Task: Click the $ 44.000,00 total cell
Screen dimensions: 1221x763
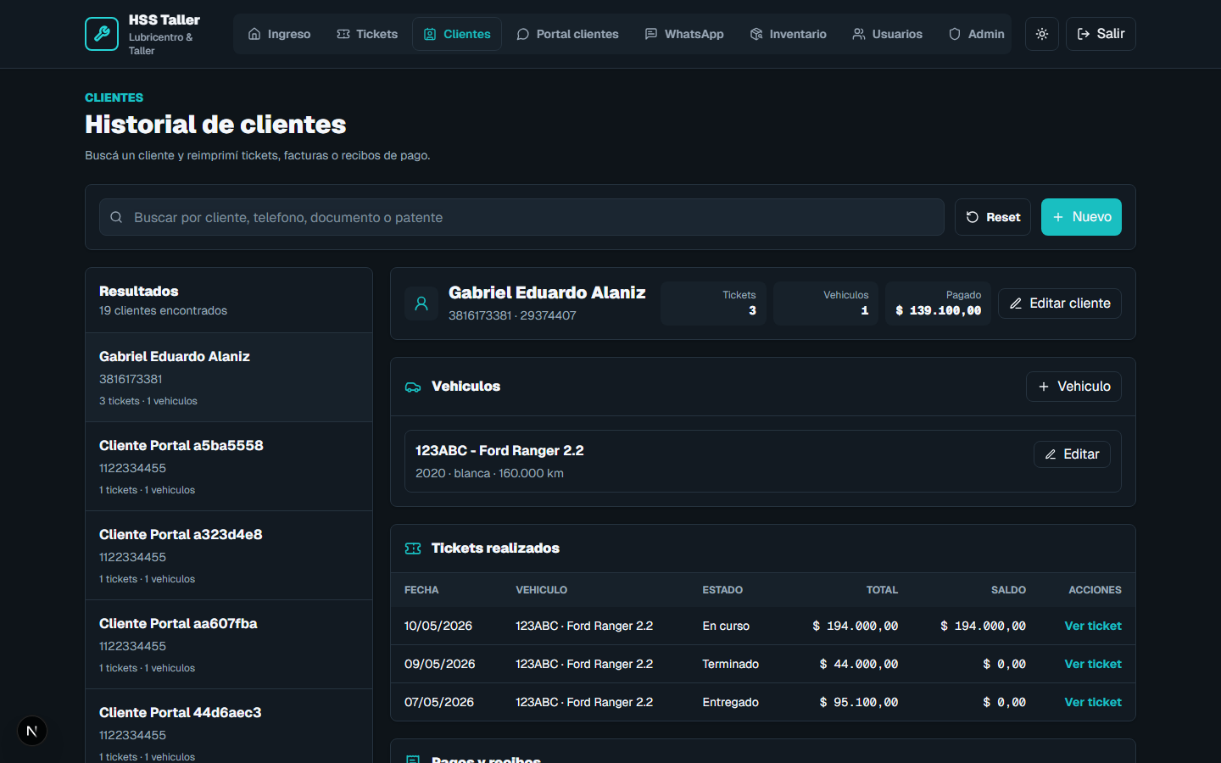Action: tap(858, 664)
